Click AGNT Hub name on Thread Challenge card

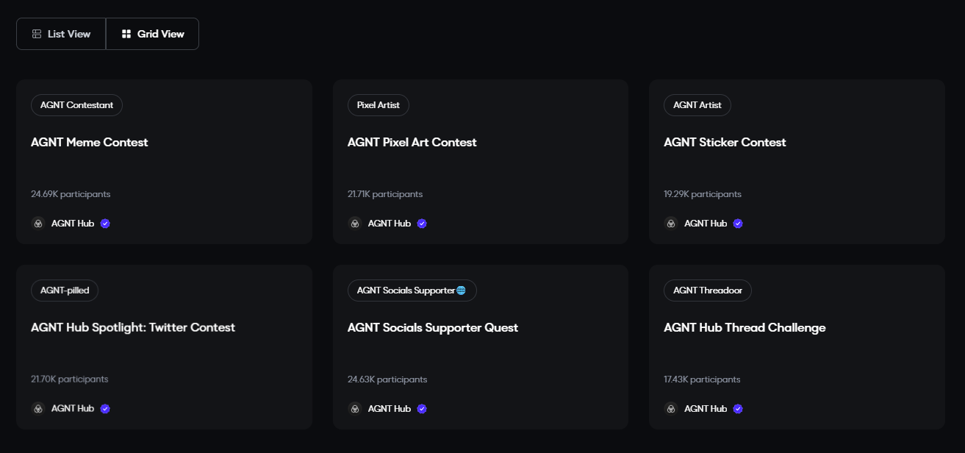707,408
